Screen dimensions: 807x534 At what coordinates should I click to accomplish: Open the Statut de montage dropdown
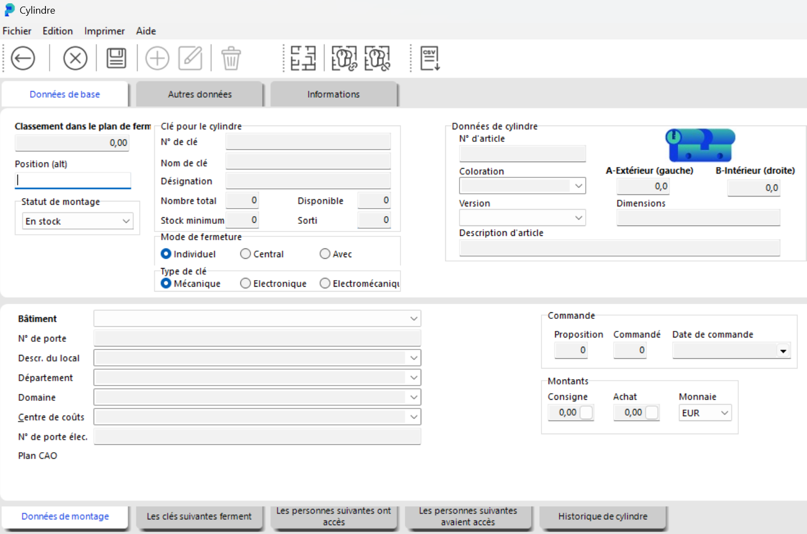point(78,221)
